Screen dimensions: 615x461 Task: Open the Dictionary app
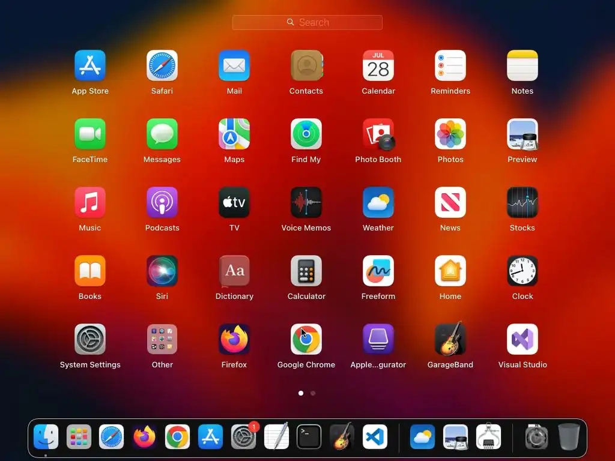pyautogui.click(x=234, y=271)
